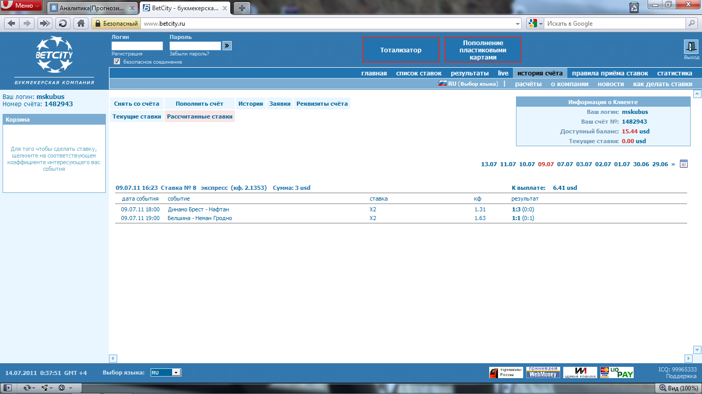702x394 pixels.
Task: Focus the Искать в Google search field
Action: [x=615, y=24]
